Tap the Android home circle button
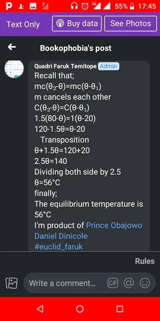160x321 pixels. [x=80, y=309]
